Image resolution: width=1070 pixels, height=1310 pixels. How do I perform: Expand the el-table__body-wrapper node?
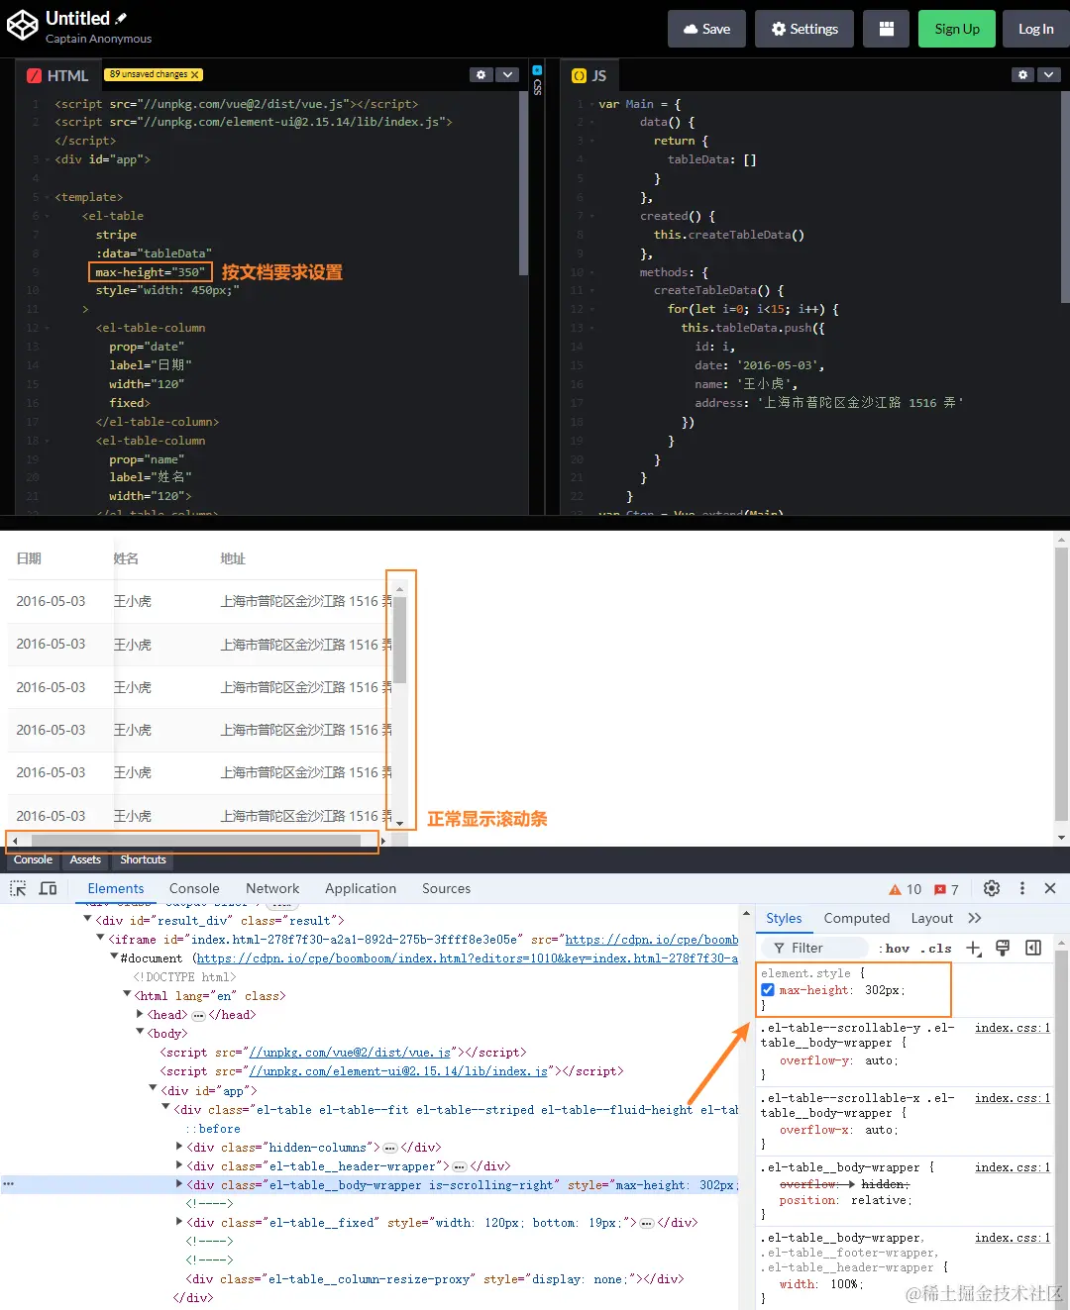pyautogui.click(x=179, y=1184)
